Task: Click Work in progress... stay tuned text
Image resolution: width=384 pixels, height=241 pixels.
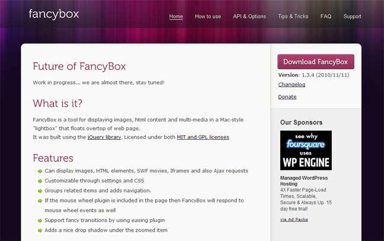Action: pos(98,82)
